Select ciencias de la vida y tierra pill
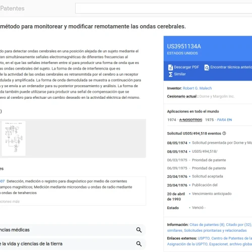This screenshot has height=252, width=252. [x=73, y=244]
